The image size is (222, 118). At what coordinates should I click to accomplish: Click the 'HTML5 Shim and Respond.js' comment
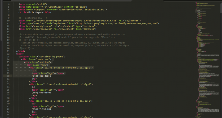(72, 35)
